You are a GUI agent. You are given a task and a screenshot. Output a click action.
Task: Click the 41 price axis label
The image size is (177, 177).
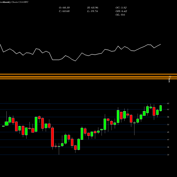pyautogui.click(x=168, y=139)
